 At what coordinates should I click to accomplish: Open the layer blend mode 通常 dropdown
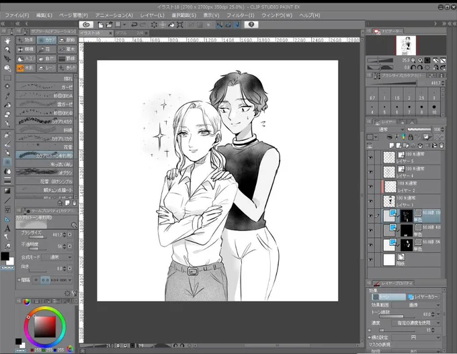coord(386,130)
